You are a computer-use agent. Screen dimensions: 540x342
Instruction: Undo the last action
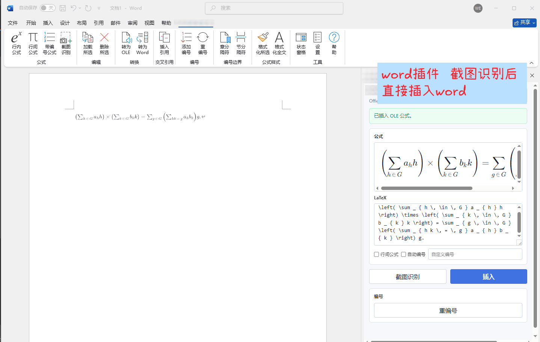74,8
